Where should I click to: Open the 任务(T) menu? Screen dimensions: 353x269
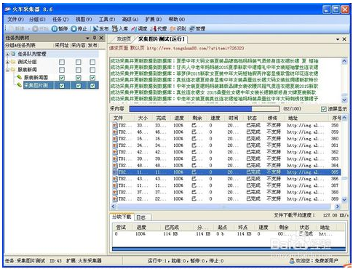point(60,19)
